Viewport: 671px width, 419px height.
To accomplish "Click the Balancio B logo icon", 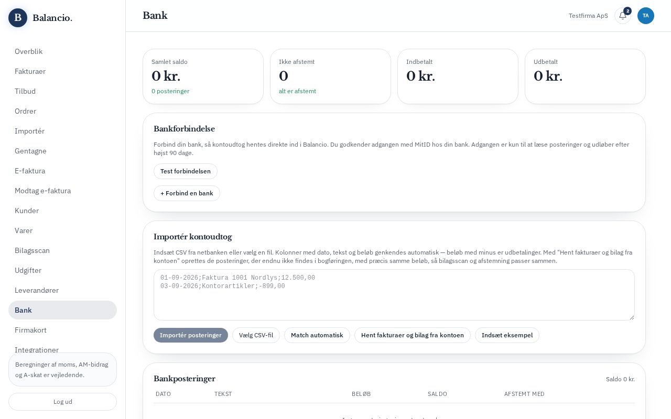I will click(18, 18).
